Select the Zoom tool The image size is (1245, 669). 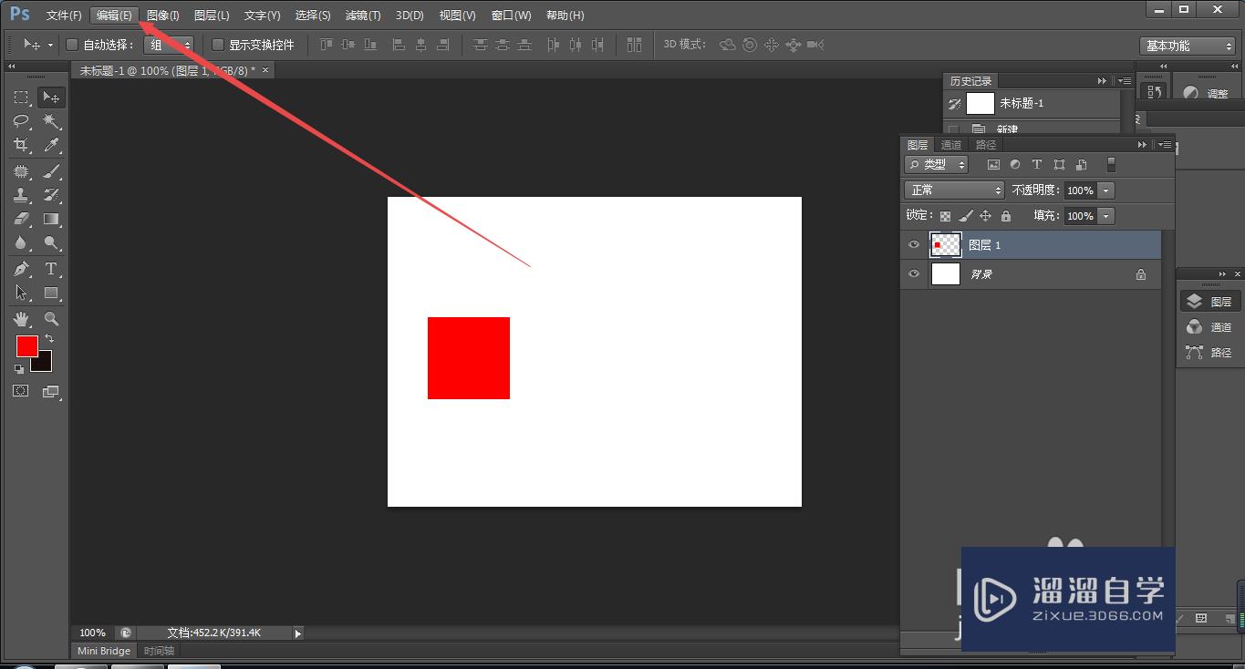51,319
